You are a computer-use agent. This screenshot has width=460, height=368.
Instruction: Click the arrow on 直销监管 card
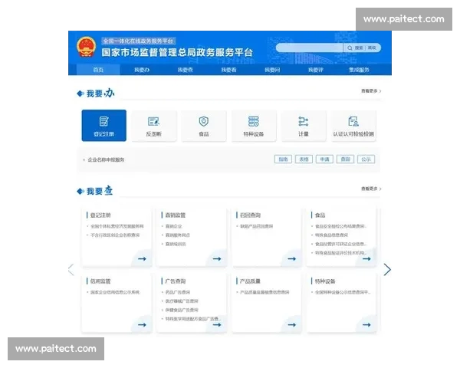tap(217, 259)
